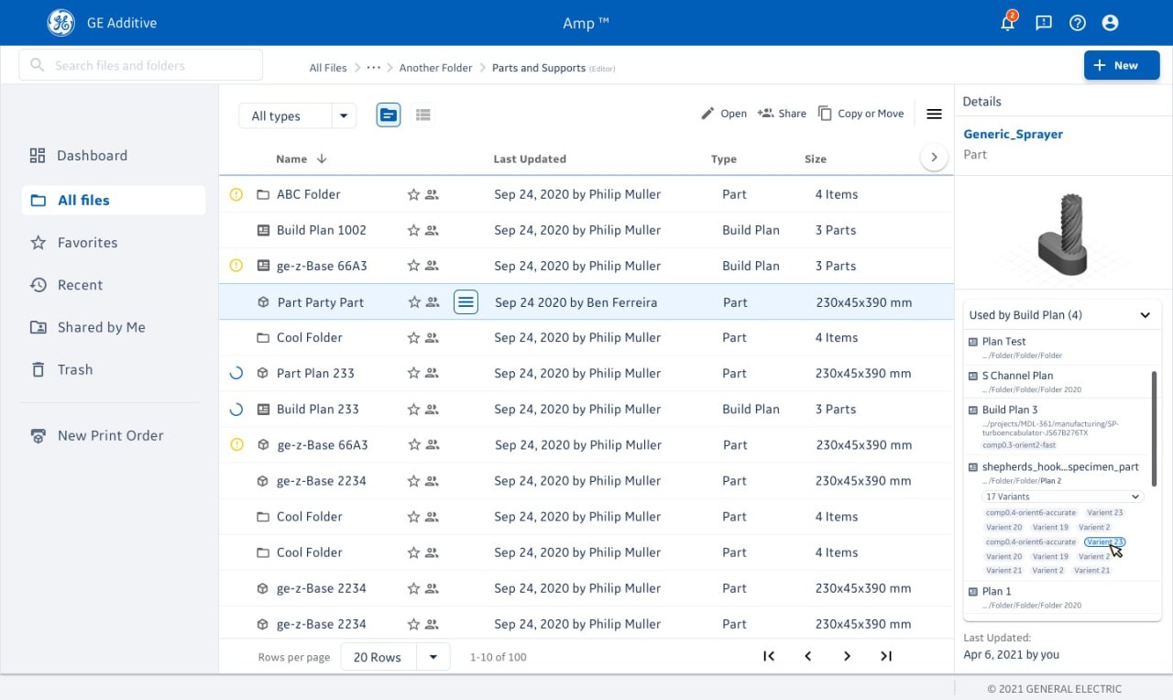Screen dimensions: 1173x700
Task: Switch to list view mode
Action: pyautogui.click(x=422, y=115)
